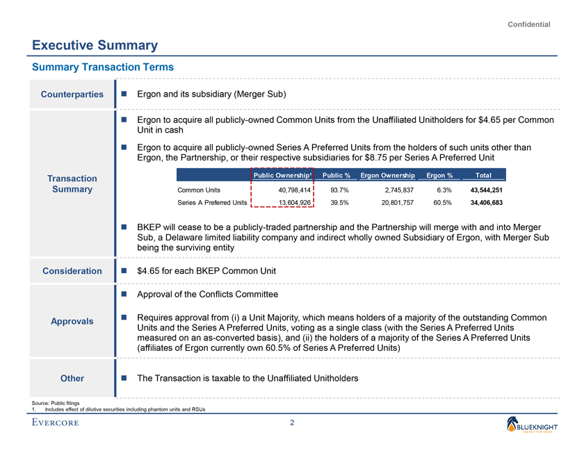This screenshot has height=451, width=584.
Task: Click the page number 2 in the footer
Action: (292, 424)
